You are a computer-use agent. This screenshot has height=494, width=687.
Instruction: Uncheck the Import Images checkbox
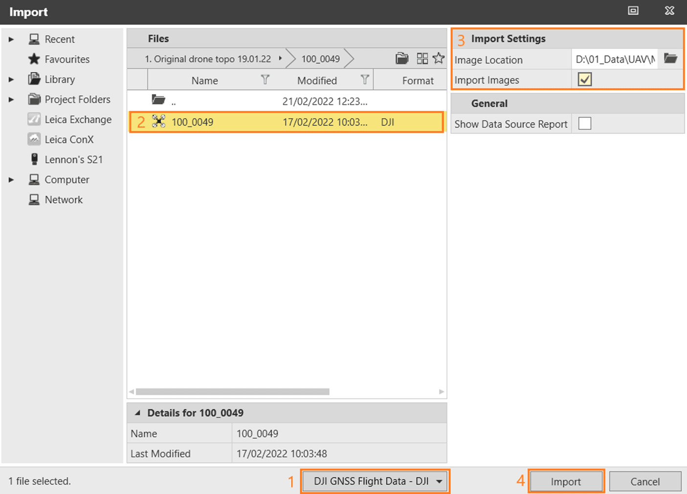click(x=584, y=80)
